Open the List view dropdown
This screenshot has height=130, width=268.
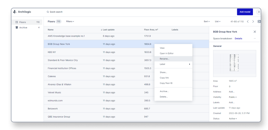pyautogui.click(x=218, y=22)
